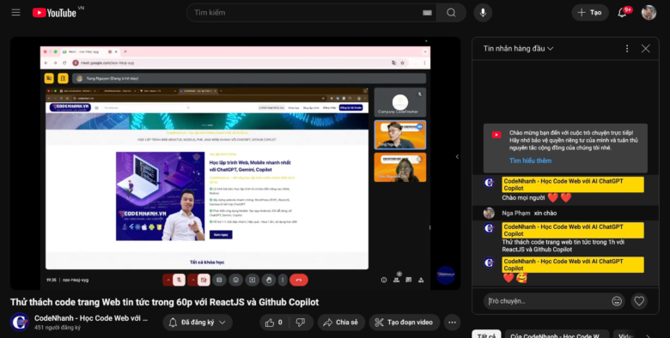The width and height of the screenshot is (670, 338).
Task: Open the Tạo create menu
Action: coord(589,13)
